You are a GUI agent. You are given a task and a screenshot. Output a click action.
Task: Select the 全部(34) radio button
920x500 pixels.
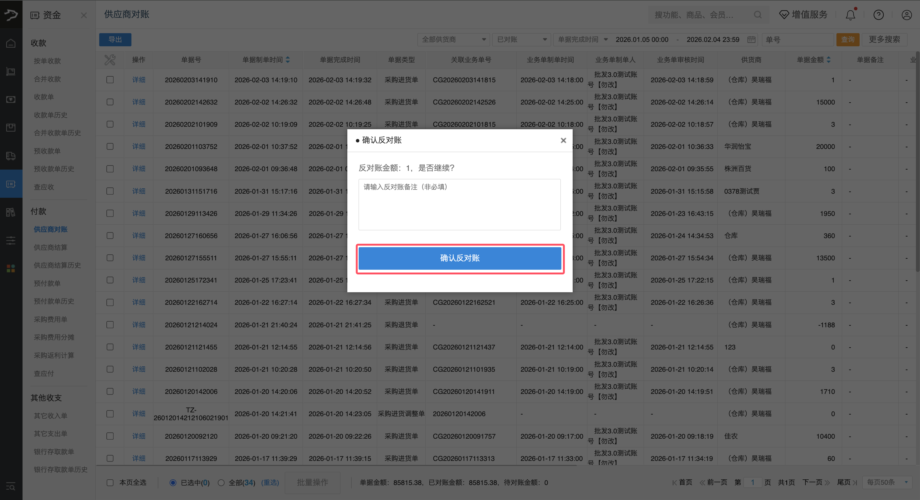222,482
